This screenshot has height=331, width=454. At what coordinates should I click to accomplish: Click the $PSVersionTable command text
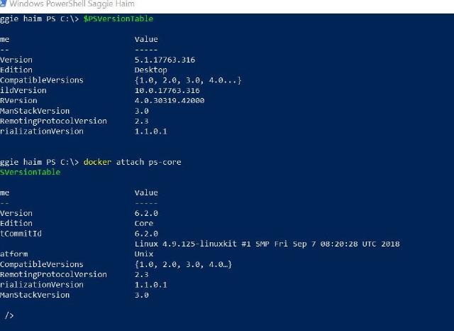(x=118, y=18)
